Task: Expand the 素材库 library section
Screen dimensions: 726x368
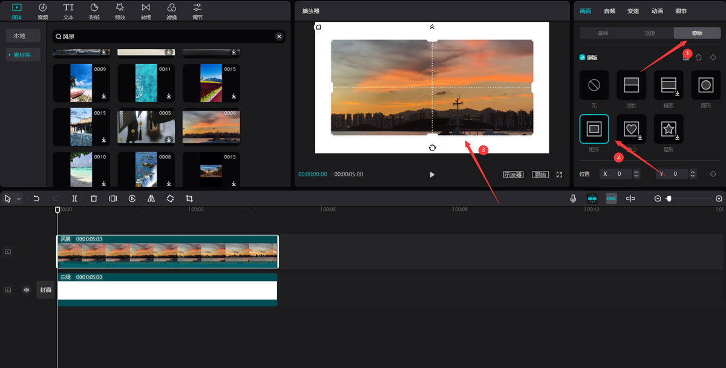Action: click(x=23, y=55)
